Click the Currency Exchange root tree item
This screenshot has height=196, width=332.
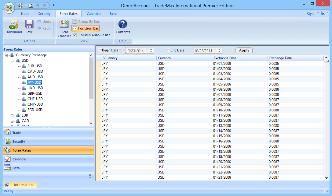click(x=31, y=55)
